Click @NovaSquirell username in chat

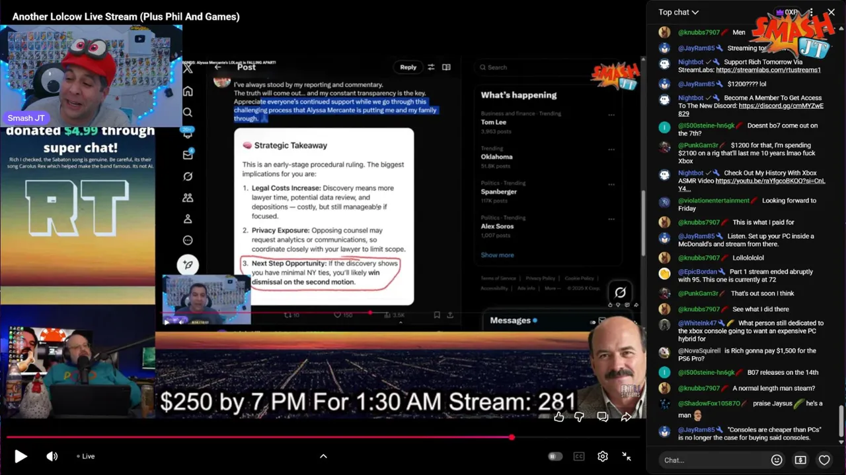(x=700, y=351)
